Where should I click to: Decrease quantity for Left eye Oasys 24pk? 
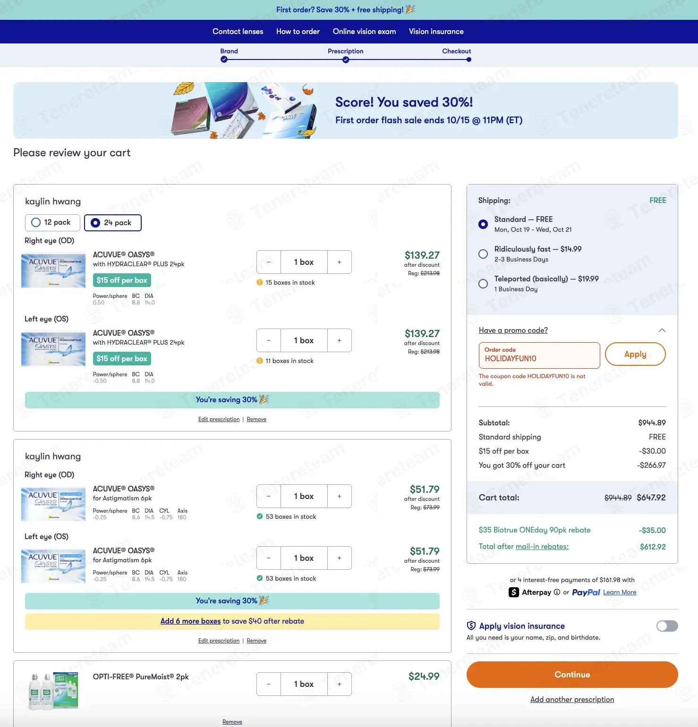tap(269, 340)
